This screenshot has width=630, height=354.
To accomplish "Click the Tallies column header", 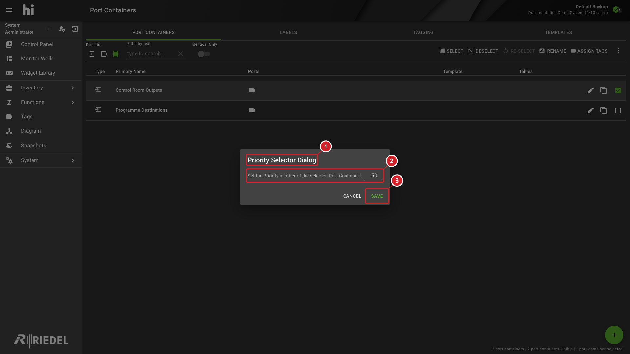I will click(526, 71).
